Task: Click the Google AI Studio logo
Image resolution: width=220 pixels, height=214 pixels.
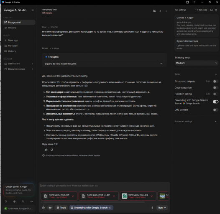Action: tap(15, 10)
